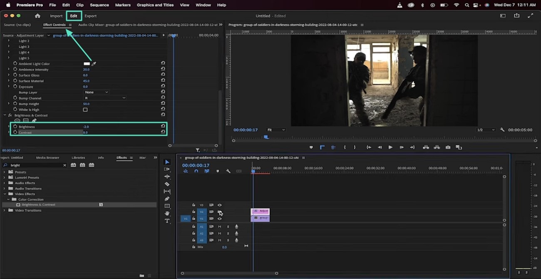This screenshot has width=541, height=279.
Task: Switch to the Import workspace
Action: tap(56, 16)
